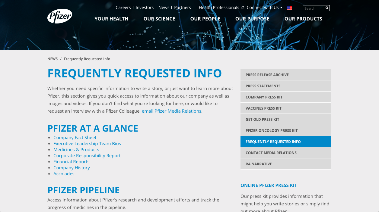Image resolution: width=379 pixels, height=212 pixels.
Task: Select the highlighted Frequently Requested Info item
Action: [286, 142]
